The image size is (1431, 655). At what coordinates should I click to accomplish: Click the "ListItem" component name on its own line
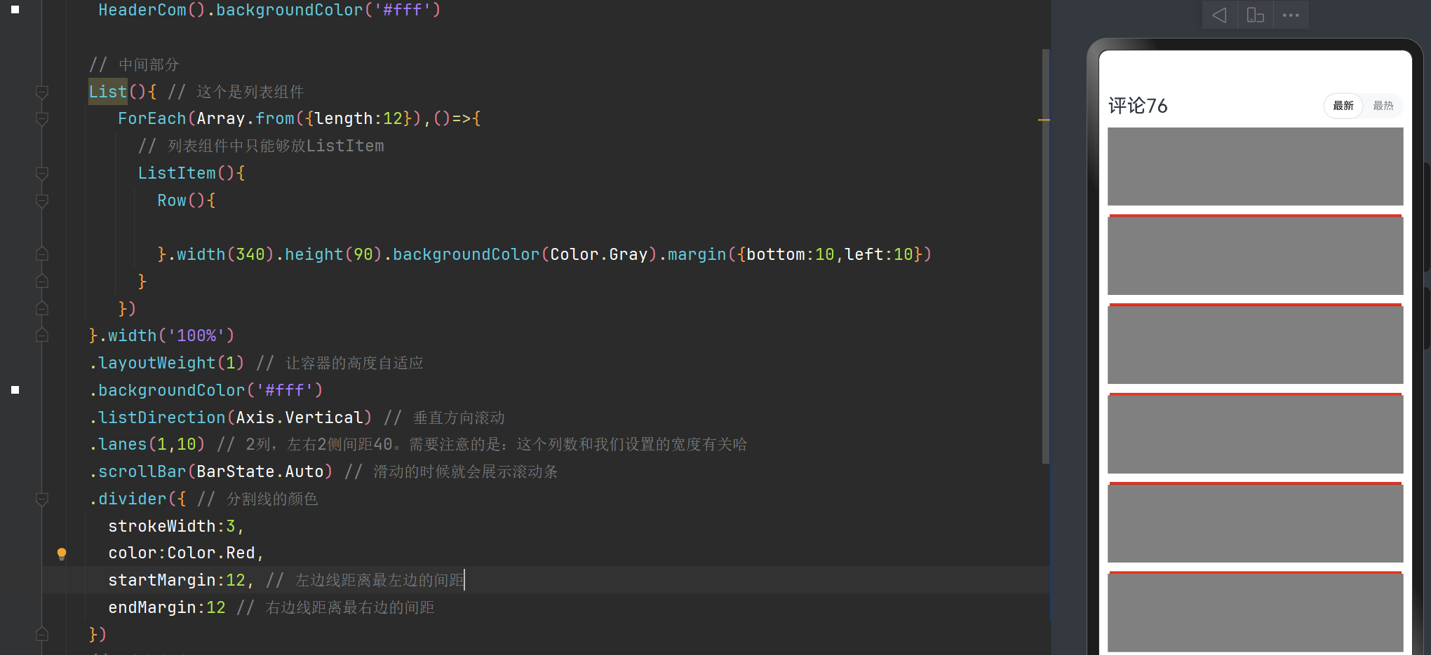177,173
